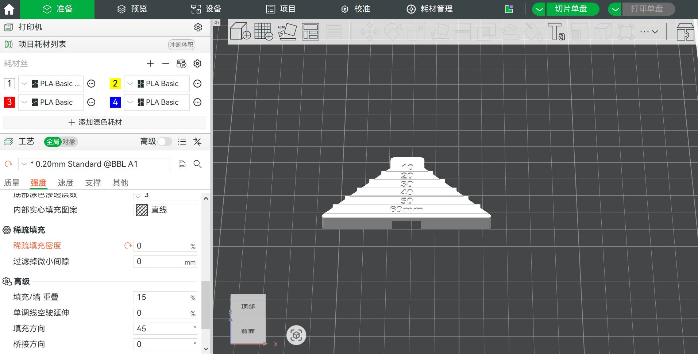Click the compare presets icon

click(197, 142)
